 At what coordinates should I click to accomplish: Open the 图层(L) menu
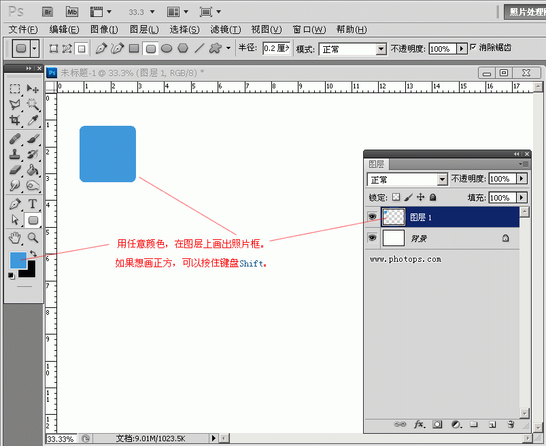144,30
